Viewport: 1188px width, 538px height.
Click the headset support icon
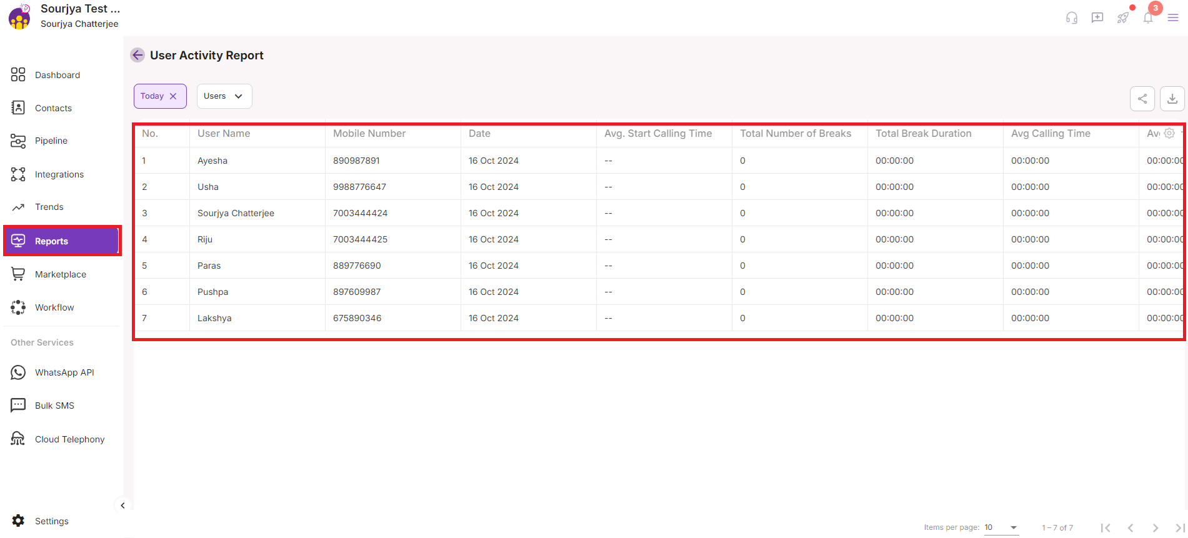(x=1072, y=17)
